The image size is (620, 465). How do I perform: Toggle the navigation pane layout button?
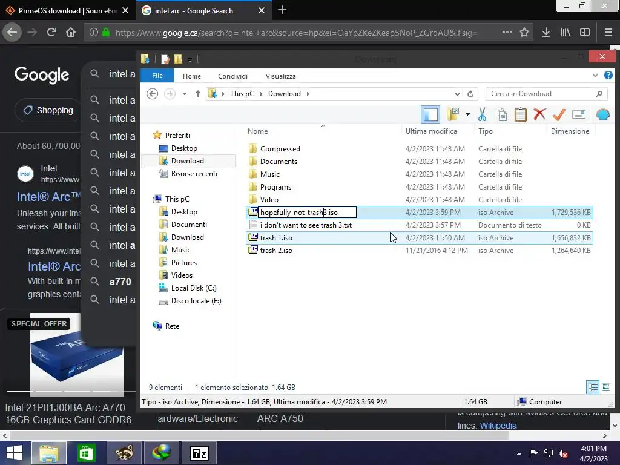[430, 114]
